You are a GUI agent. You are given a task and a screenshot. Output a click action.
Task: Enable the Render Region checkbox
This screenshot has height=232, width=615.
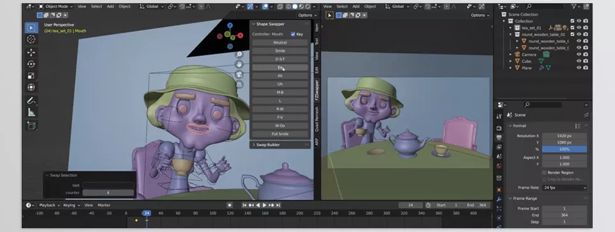pyautogui.click(x=544, y=173)
